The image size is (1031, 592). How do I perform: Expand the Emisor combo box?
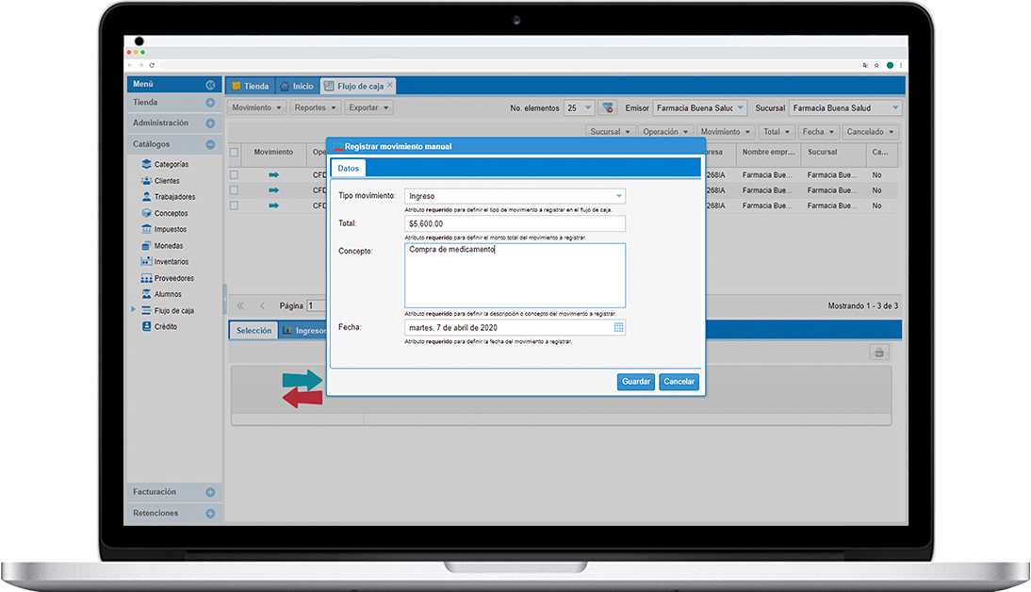click(741, 108)
